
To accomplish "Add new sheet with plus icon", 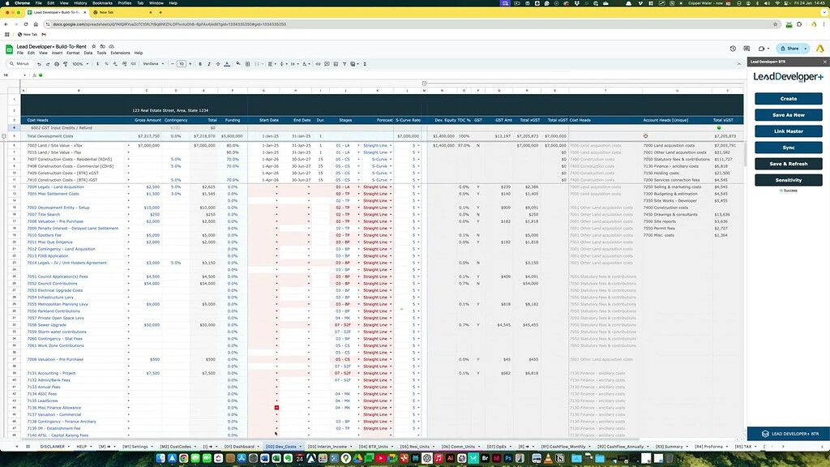I will [x=16, y=447].
